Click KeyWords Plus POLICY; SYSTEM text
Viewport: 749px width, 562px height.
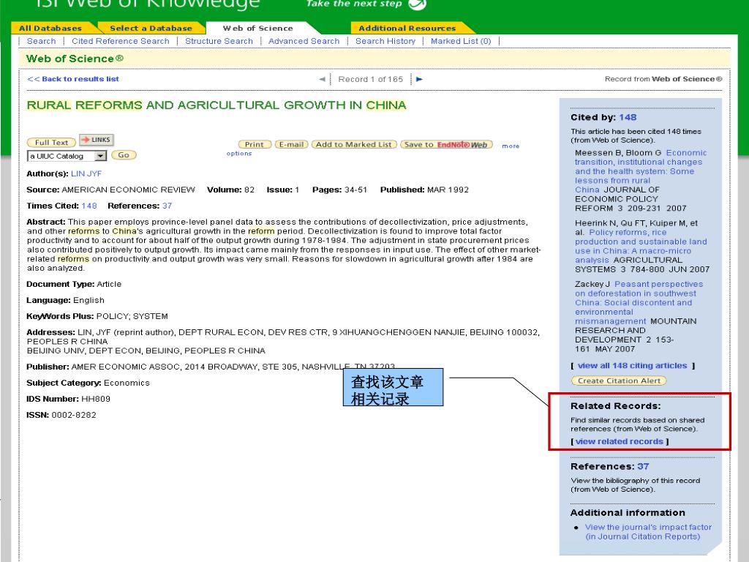pyautogui.click(x=97, y=316)
